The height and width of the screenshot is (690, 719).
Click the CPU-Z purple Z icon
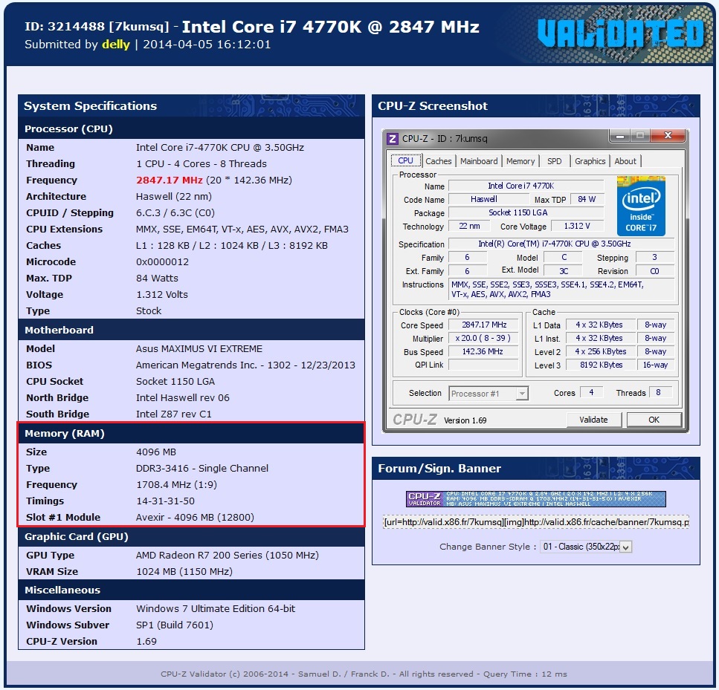pos(393,138)
